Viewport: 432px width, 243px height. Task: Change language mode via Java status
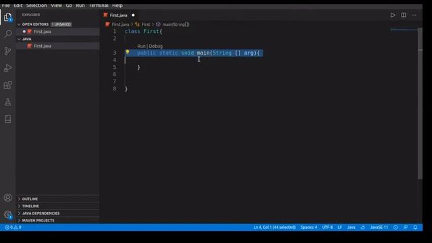coord(351,227)
